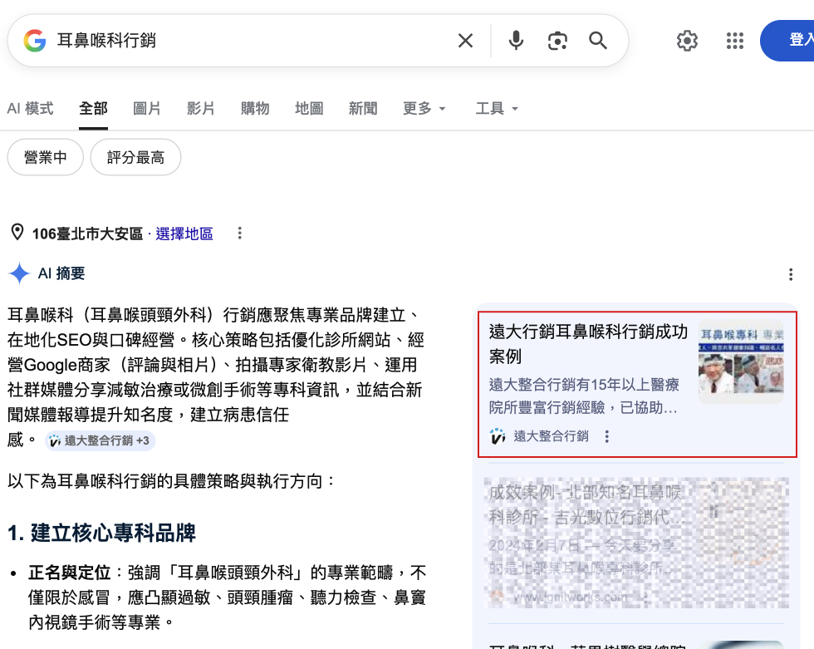Image resolution: width=814 pixels, height=649 pixels.
Task: Start voice search with microphone icon
Action: click(517, 41)
